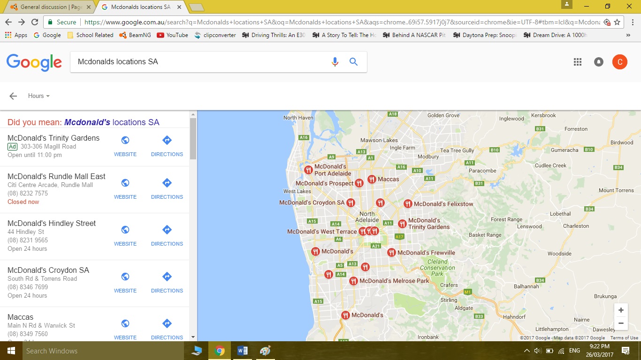Start voice search with microphone icon

[335, 62]
